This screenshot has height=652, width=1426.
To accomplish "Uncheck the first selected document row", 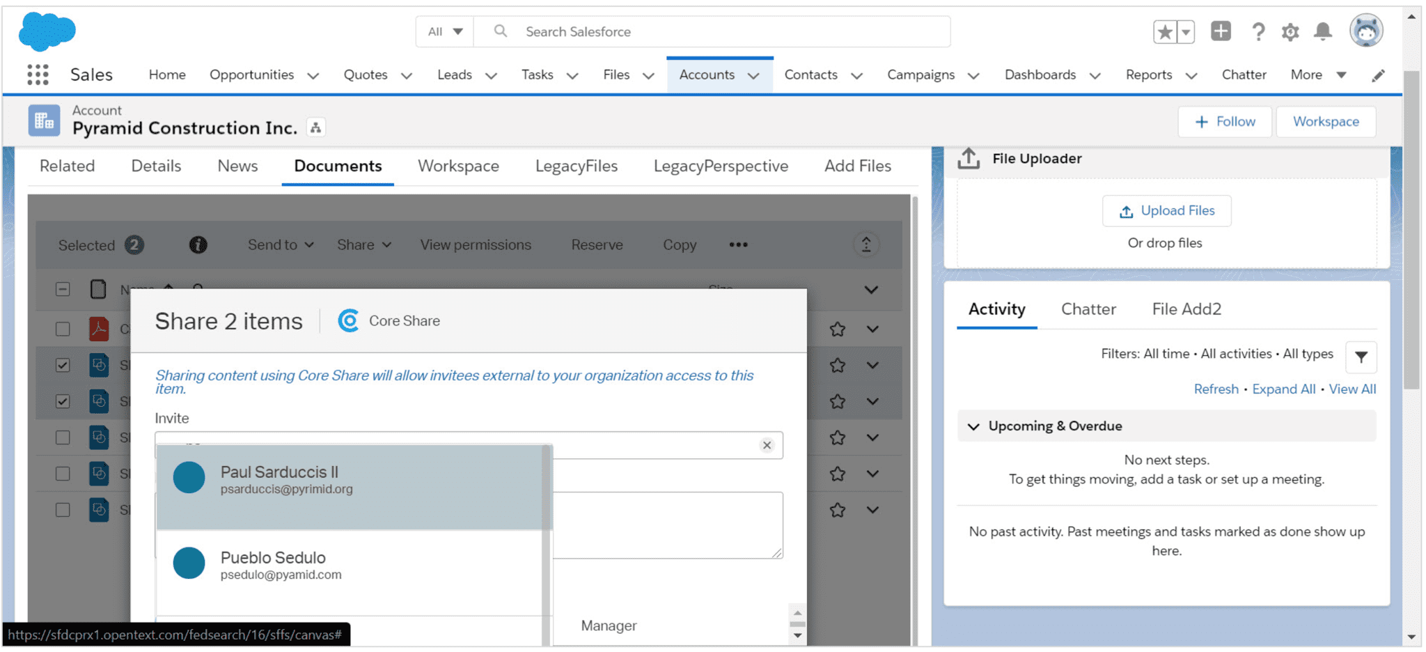I will 63,365.
